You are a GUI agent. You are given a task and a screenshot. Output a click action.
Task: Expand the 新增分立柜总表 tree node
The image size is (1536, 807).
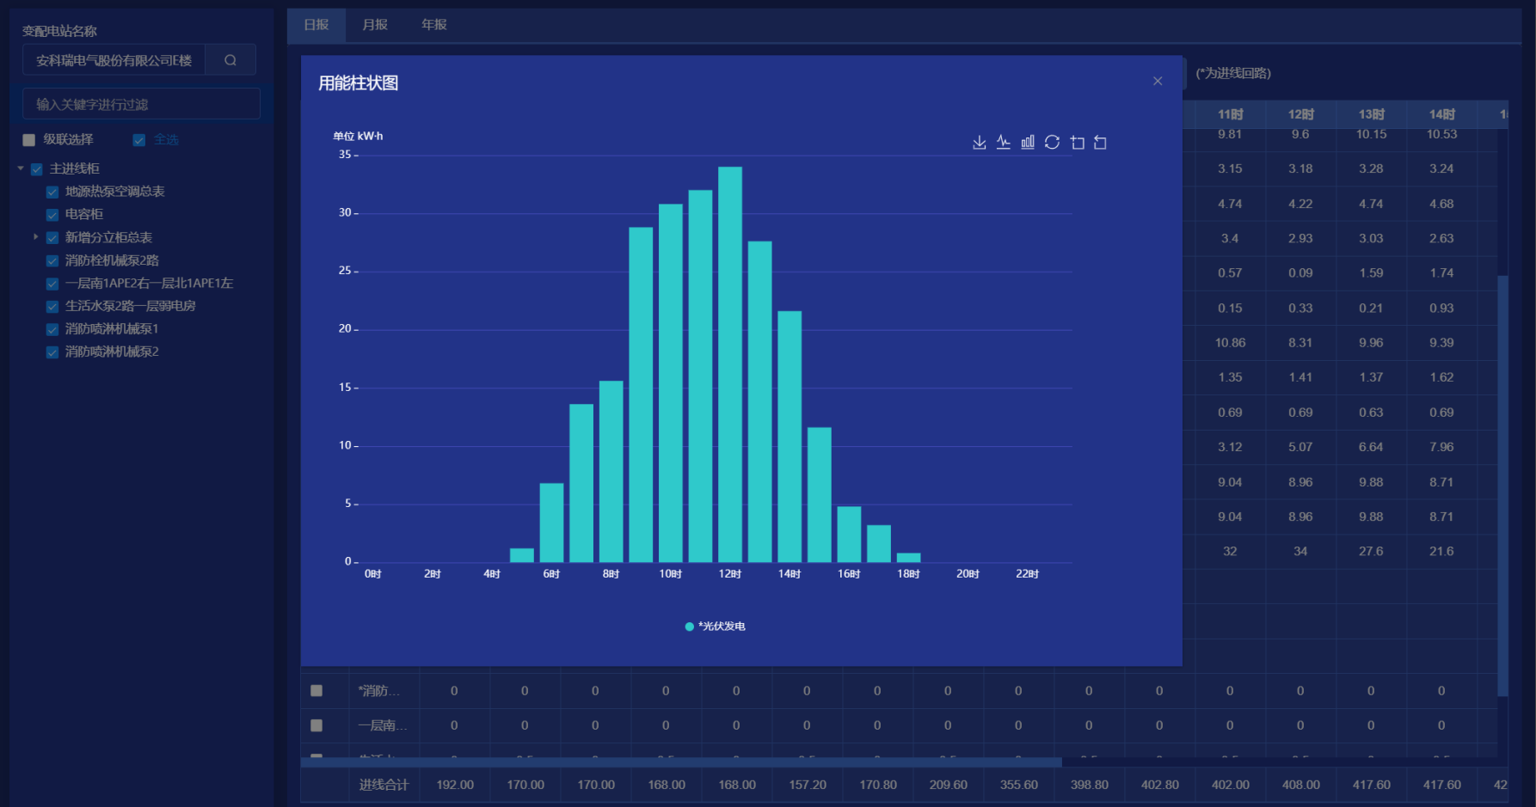click(35, 237)
